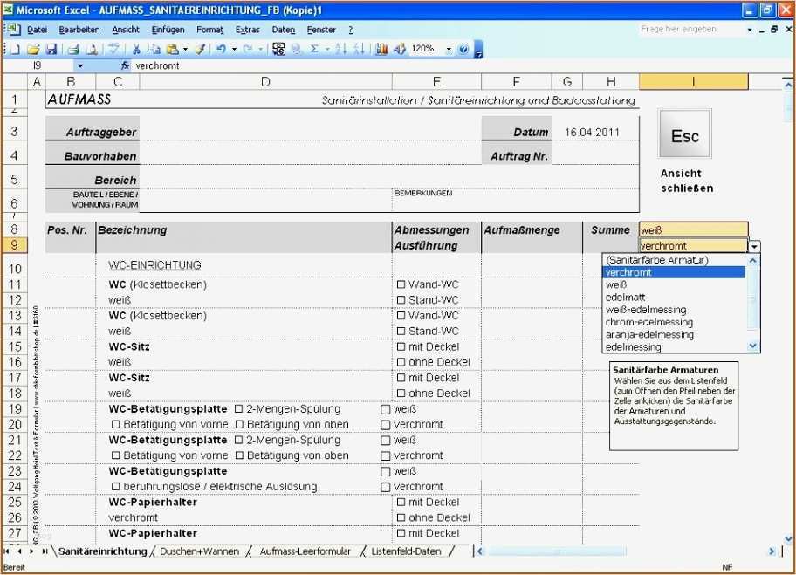Open the zoom level dropdown showing 120%
796x575 pixels.
pyautogui.click(x=449, y=49)
